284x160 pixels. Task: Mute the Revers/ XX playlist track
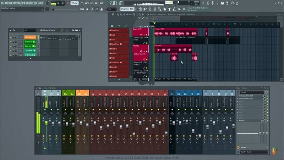point(147,34)
